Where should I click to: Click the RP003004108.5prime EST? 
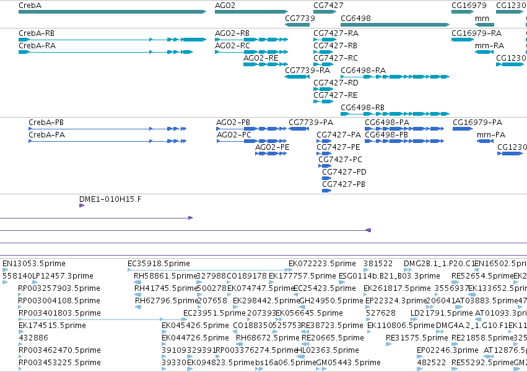[x=20, y=307]
